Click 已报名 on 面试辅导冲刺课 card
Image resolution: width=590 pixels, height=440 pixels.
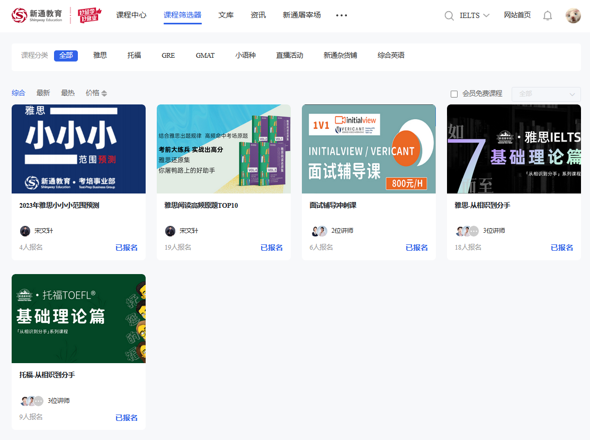416,248
